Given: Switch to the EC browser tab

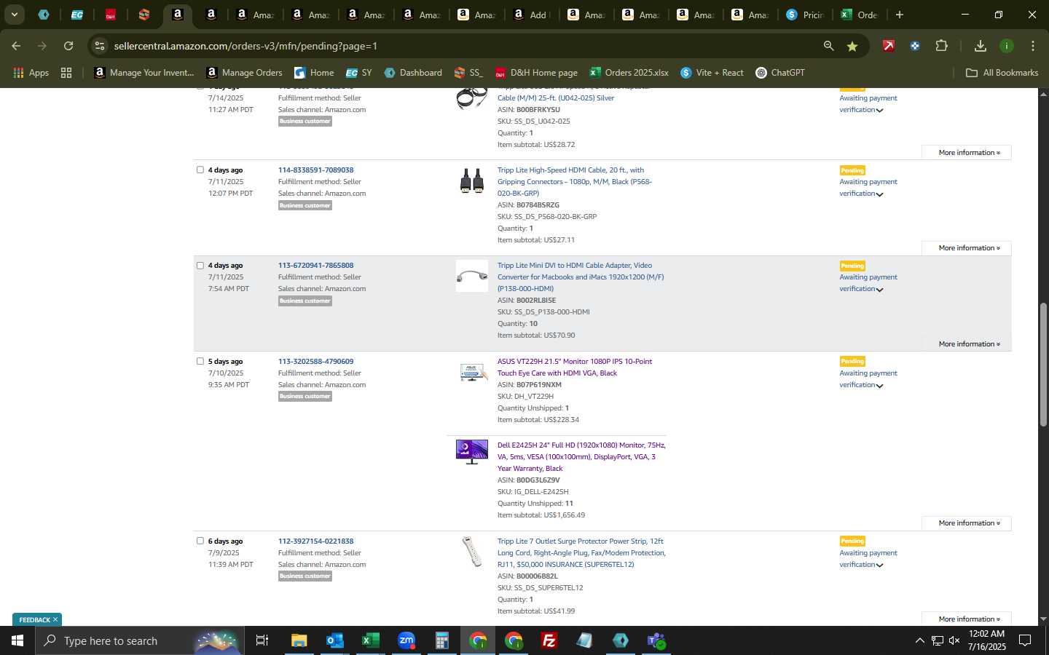Looking at the screenshot, I should tap(76, 15).
